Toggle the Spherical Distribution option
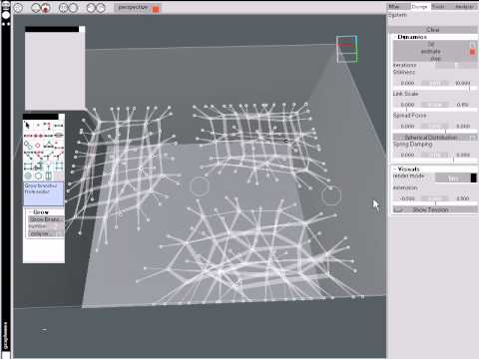479x359 pixels. click(435, 138)
